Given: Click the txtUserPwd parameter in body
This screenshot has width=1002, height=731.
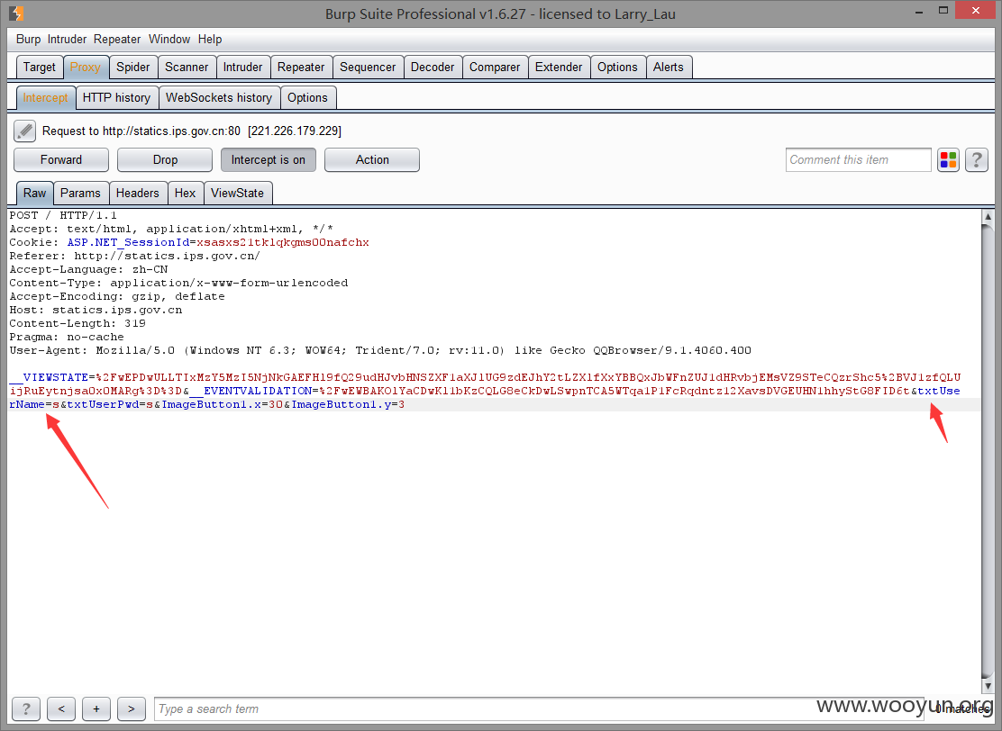Looking at the screenshot, I should coord(103,405).
